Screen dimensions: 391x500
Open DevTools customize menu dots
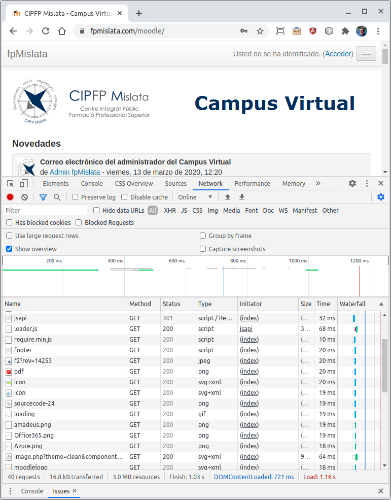(367, 183)
